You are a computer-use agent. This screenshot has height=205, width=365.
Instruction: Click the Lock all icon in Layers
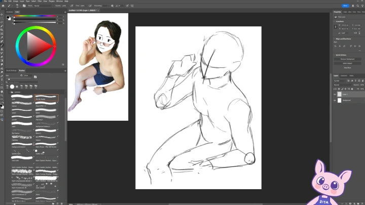click(x=352, y=89)
